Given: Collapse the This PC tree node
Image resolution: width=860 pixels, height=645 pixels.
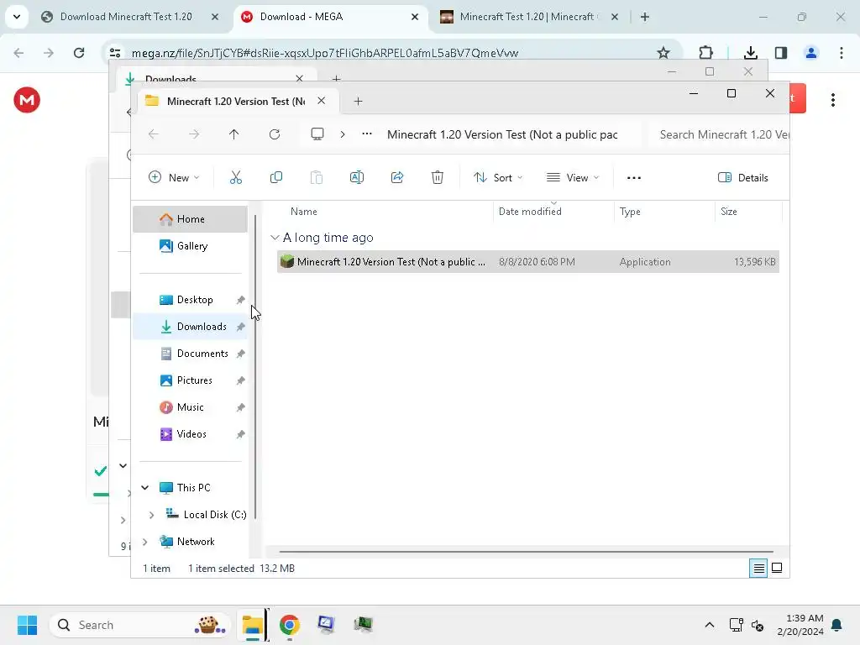Looking at the screenshot, I should click(144, 488).
